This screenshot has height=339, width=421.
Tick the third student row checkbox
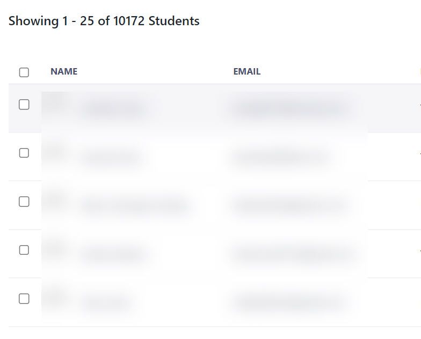(24, 202)
